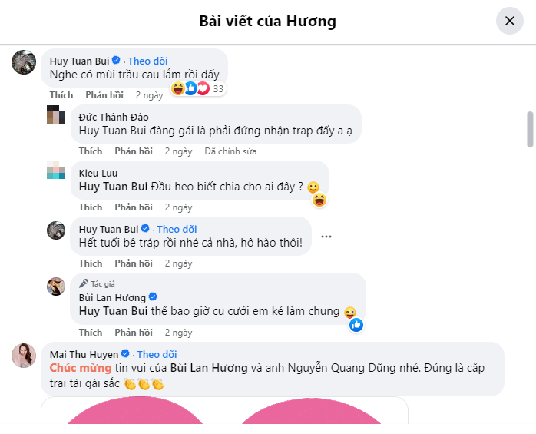Image resolution: width=536 pixels, height=434 pixels.
Task: Follow Mai Thu Huyen with Theo dõi
Action: [x=157, y=354]
